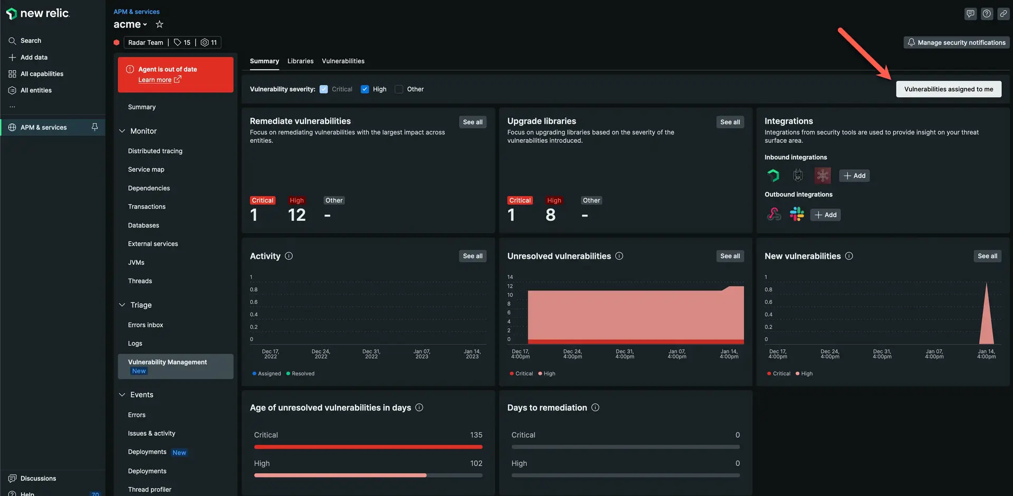Click the related entities count 11
Screen dimensions: 1013x496
coord(209,42)
